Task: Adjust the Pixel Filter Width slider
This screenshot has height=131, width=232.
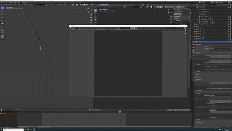Action: (x=220, y=88)
